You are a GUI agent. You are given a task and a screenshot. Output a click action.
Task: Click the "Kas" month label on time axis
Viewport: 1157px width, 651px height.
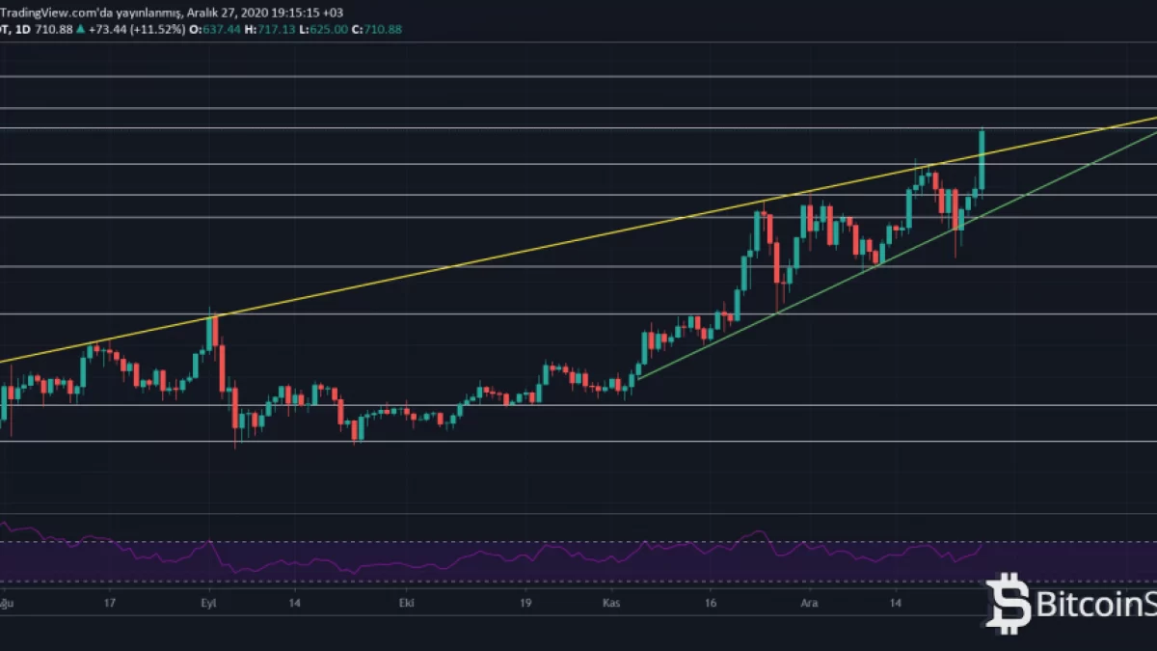611,603
